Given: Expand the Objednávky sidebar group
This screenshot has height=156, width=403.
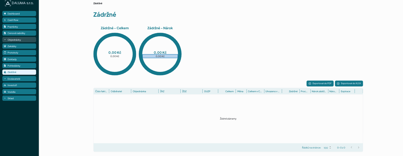Looking at the screenshot, I should pyautogui.click(x=19, y=40).
